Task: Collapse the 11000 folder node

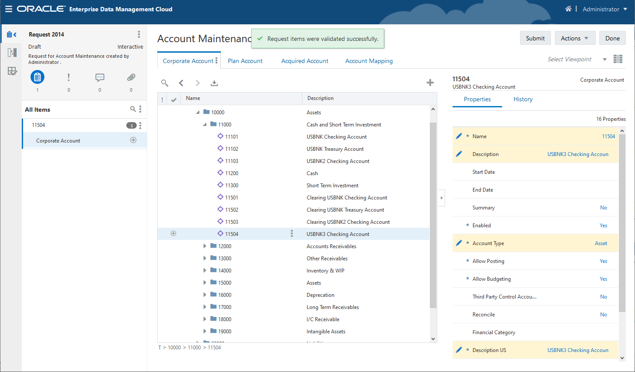Action: click(x=205, y=125)
